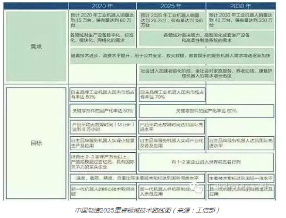Select the 2030 forecast 40万台 box
Image resolution: width=286 pixels, height=218 pixels.
[241, 20]
